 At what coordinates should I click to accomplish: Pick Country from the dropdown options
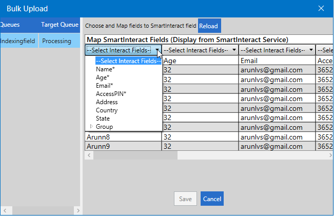click(x=107, y=110)
